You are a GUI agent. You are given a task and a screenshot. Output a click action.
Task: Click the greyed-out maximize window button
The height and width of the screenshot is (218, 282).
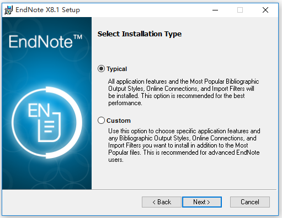[x=240, y=10]
